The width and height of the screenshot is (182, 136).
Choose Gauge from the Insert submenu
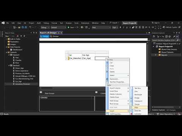pyautogui.click(x=139, y=104)
